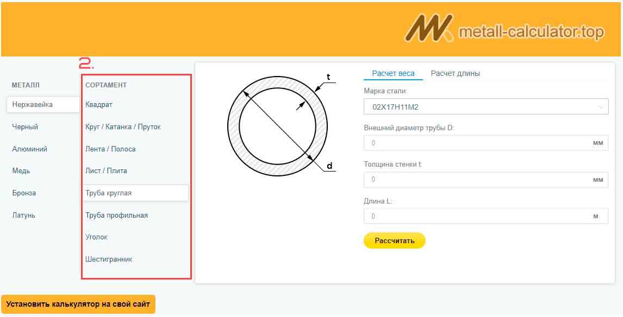Choose Черный metal type
Viewport: 623px width, 317px height.
pyautogui.click(x=25, y=127)
